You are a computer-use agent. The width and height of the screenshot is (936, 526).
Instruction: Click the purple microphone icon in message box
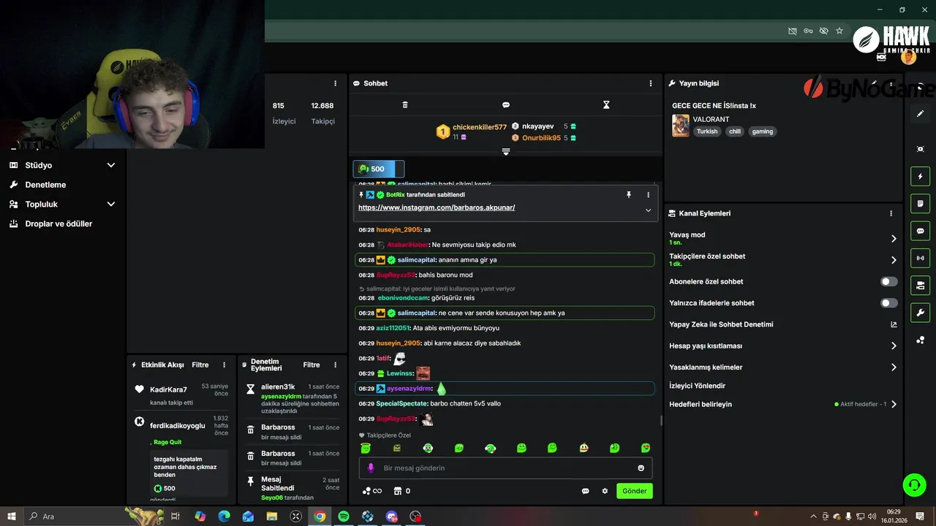click(x=371, y=468)
